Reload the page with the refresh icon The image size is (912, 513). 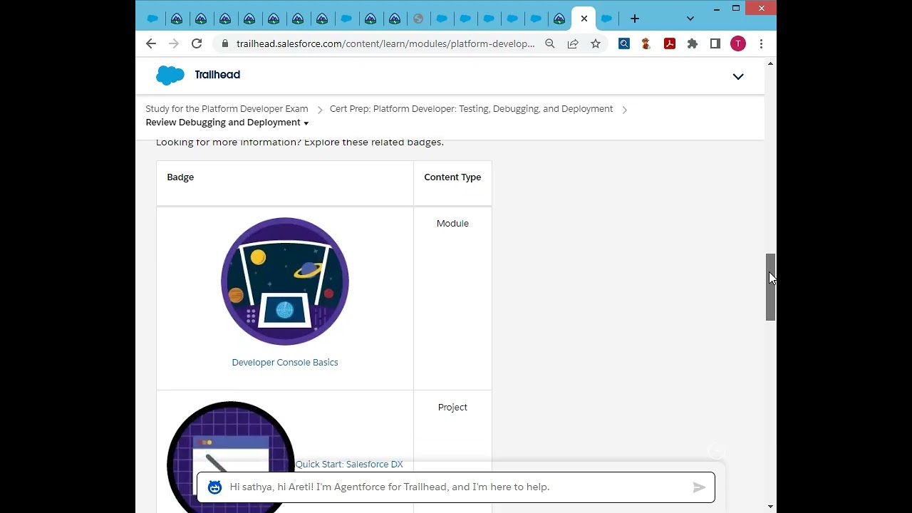[197, 43]
